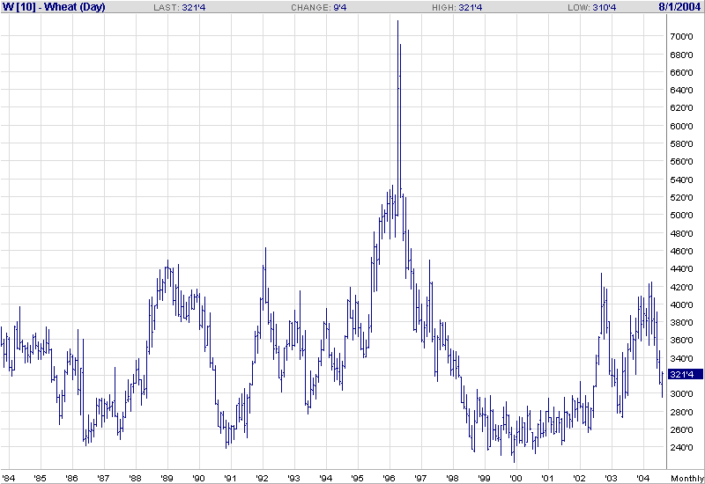Click the '84 year label
Viewport: 705px width, 484px height.
[x=9, y=478]
